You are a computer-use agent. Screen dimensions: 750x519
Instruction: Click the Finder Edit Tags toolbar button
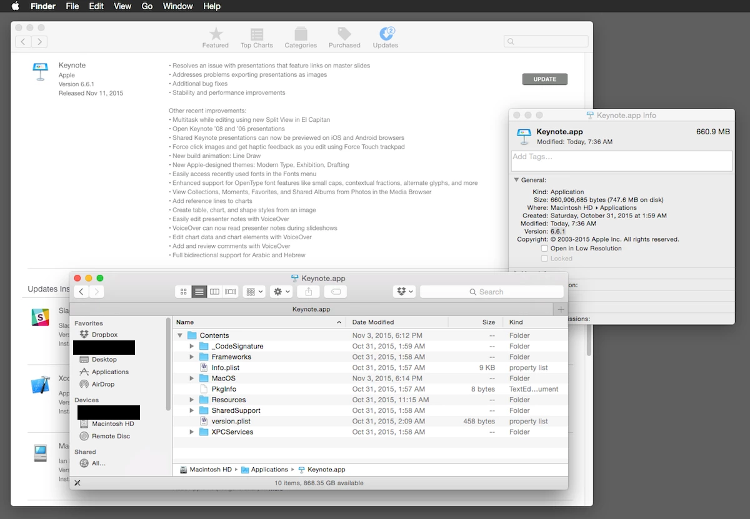click(335, 292)
